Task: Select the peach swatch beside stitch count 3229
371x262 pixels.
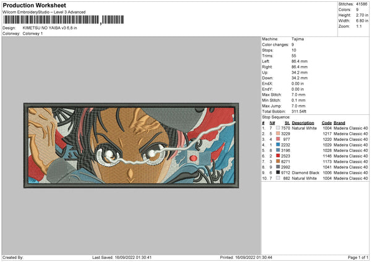Action: pyautogui.click(x=278, y=133)
